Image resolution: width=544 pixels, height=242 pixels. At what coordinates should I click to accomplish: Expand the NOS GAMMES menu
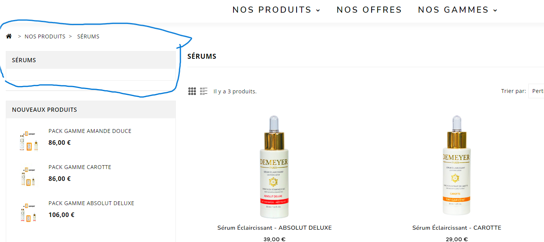tap(458, 10)
